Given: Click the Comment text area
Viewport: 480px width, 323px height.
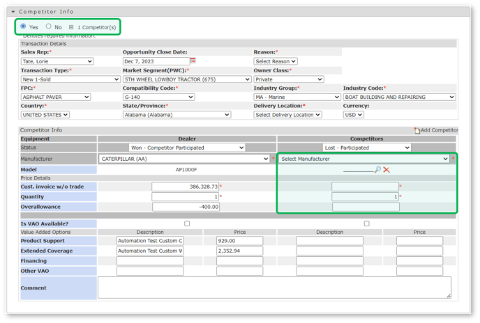Looking at the screenshot, I should click(274, 287).
